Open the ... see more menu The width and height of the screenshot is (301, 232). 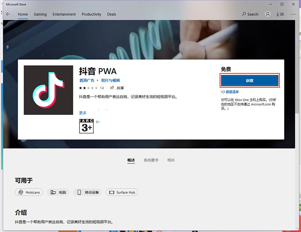point(293,14)
